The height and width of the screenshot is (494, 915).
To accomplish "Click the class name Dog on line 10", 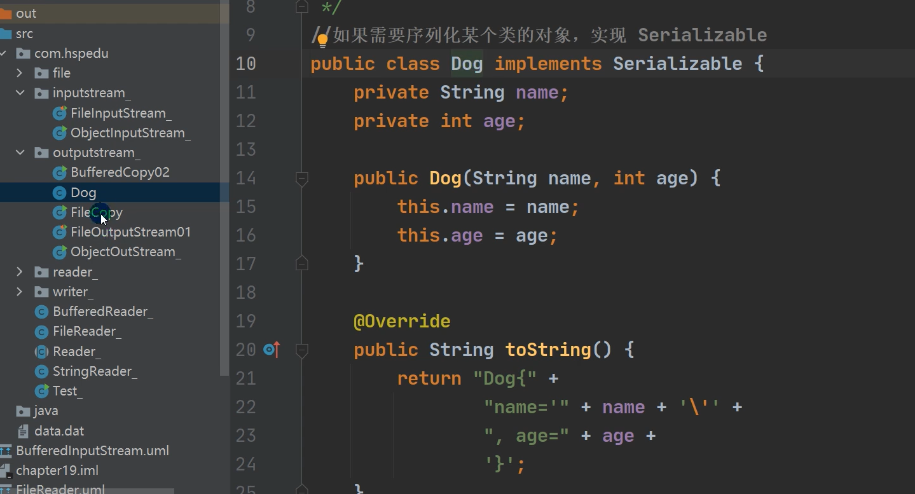I will click(467, 64).
